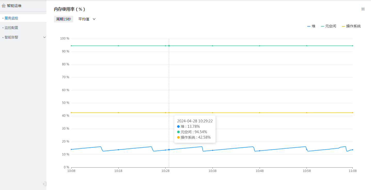Exit fullscreen with the collapse chart icon
This screenshot has height=190, width=371.
363,9
